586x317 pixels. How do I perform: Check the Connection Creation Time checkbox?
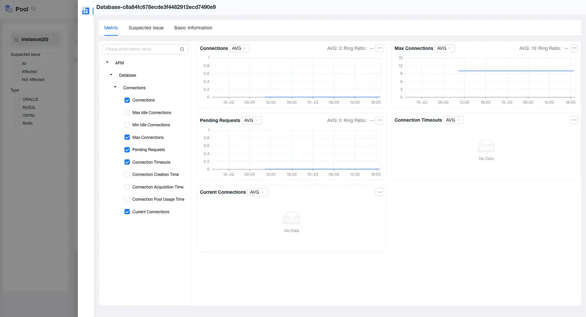click(127, 175)
